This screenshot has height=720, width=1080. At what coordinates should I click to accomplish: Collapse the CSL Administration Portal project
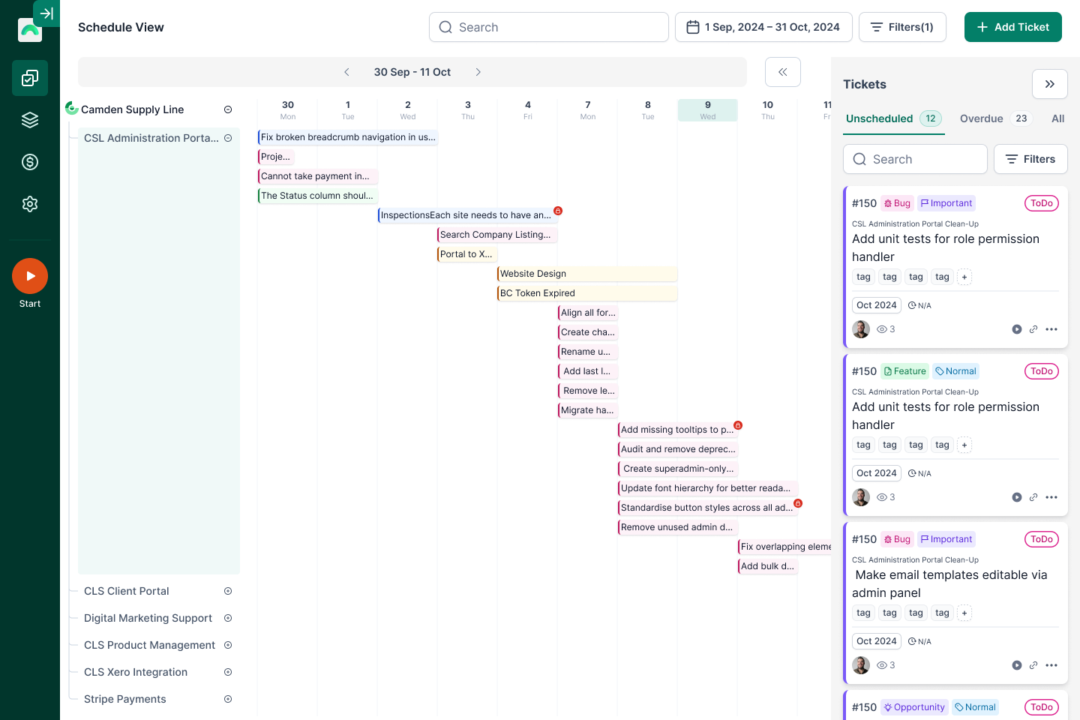228,138
